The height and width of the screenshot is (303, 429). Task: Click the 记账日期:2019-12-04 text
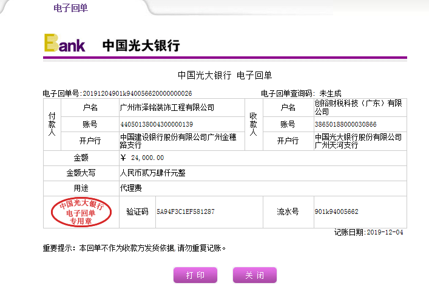[x=368, y=232]
